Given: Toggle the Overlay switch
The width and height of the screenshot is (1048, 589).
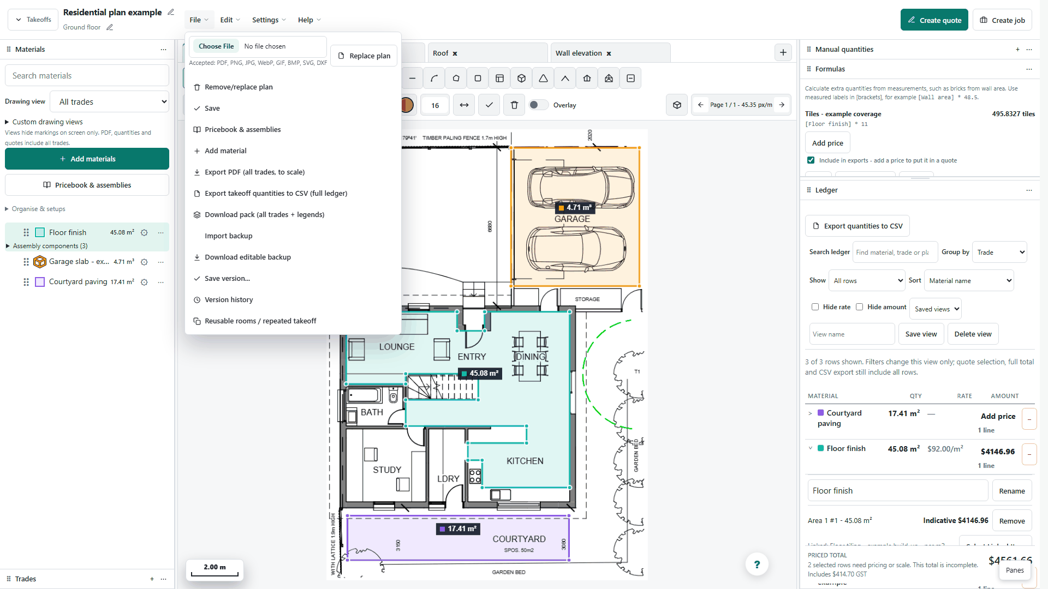Looking at the screenshot, I should pos(538,105).
